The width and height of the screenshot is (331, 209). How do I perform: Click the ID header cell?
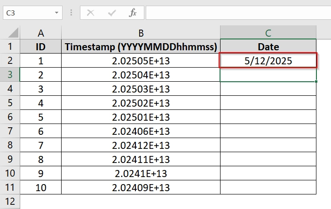(41, 46)
